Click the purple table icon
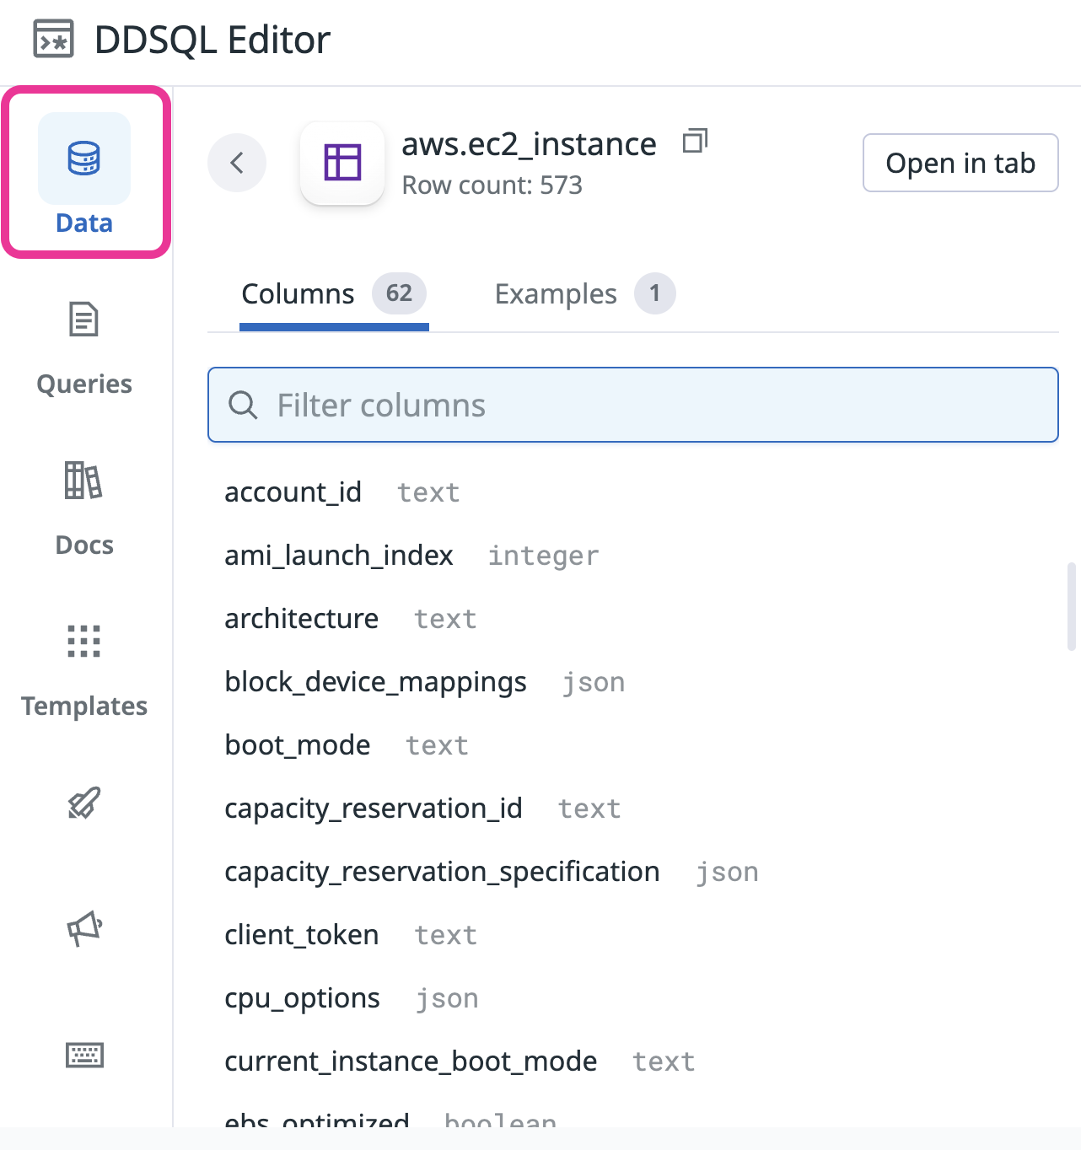Screen dimensions: 1081x1150 point(342,163)
